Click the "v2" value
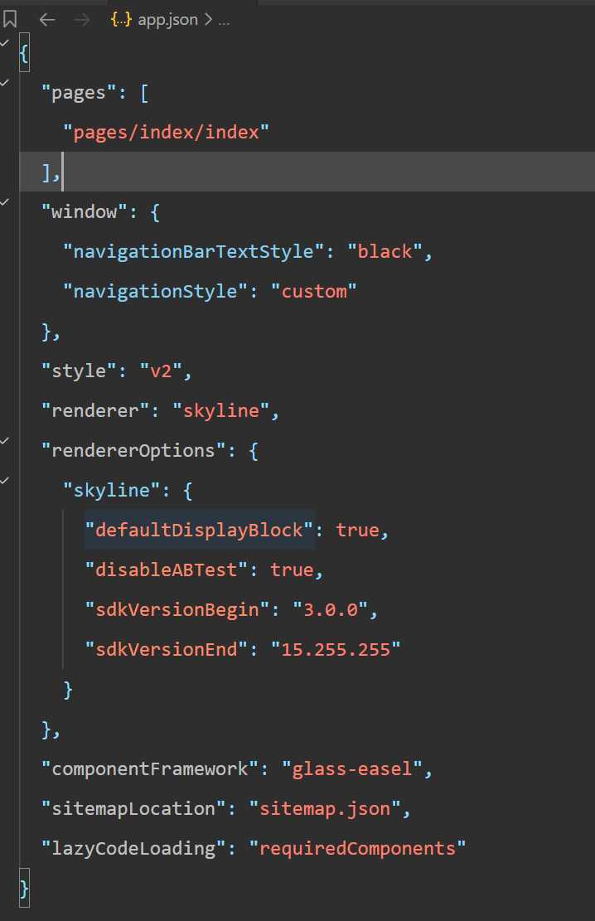 160,371
